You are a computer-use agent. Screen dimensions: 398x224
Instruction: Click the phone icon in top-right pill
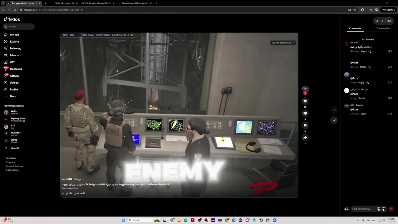382,21
